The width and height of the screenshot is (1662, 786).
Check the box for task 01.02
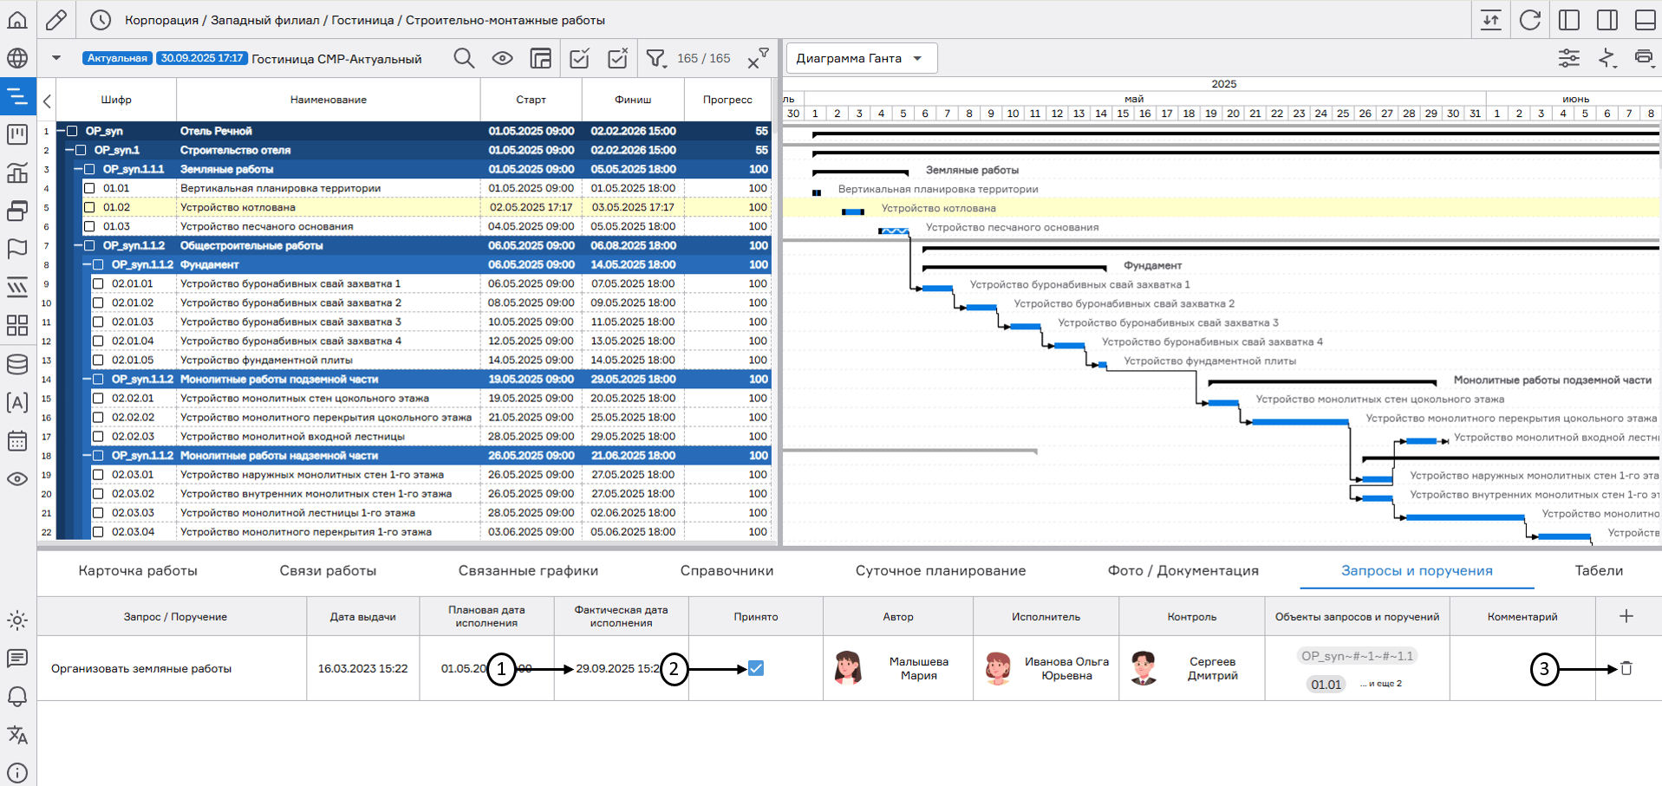point(89,207)
